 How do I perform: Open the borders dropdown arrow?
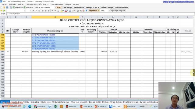(75, 11)
